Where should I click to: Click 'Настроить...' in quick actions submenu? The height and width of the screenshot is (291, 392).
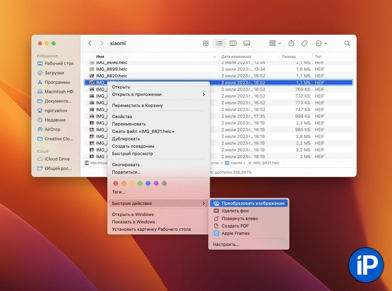click(x=226, y=244)
